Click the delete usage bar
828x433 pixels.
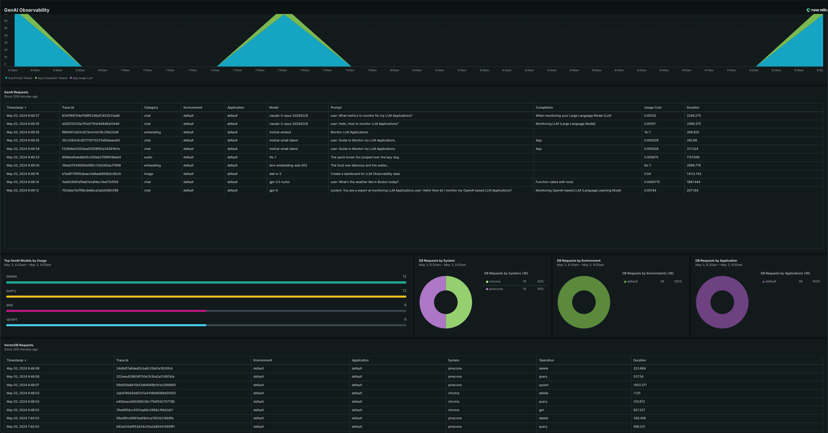pyautogui.click(x=206, y=282)
